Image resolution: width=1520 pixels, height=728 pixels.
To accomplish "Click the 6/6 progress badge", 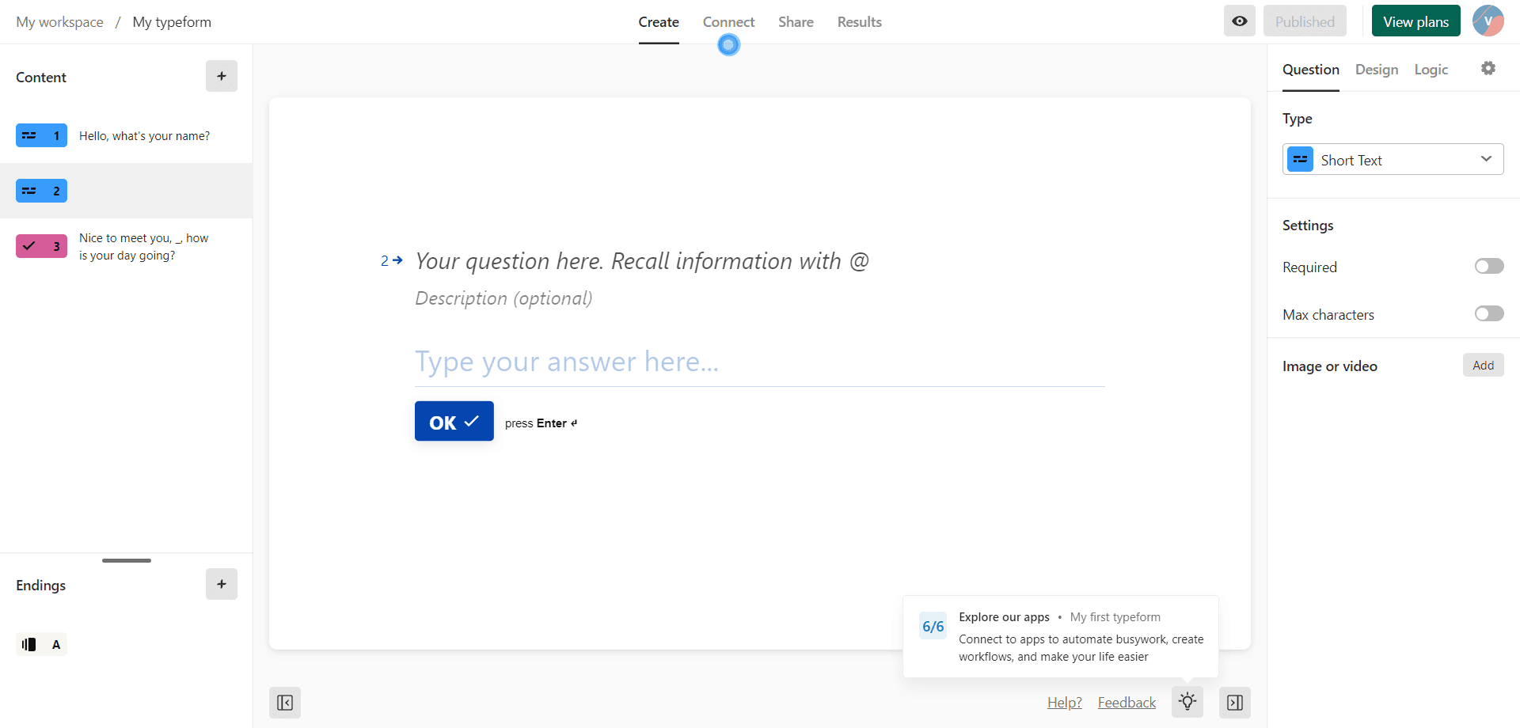I will 933,626.
